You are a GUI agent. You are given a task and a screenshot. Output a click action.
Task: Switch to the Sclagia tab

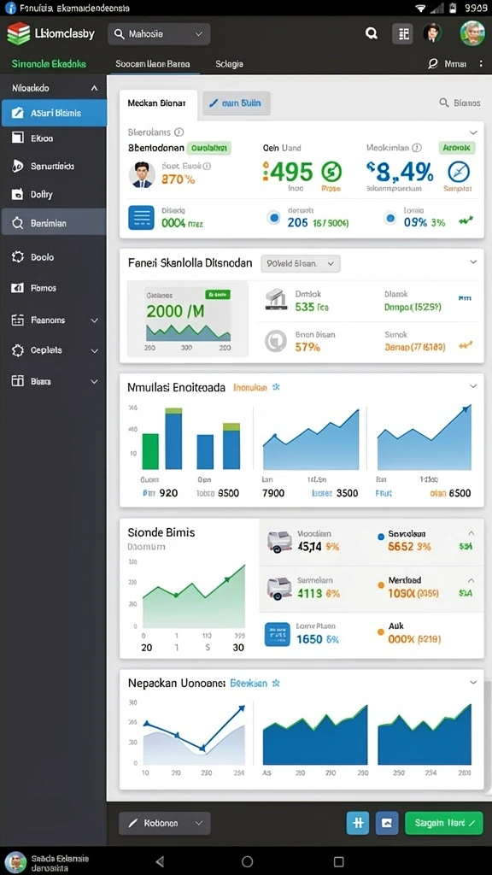[229, 64]
